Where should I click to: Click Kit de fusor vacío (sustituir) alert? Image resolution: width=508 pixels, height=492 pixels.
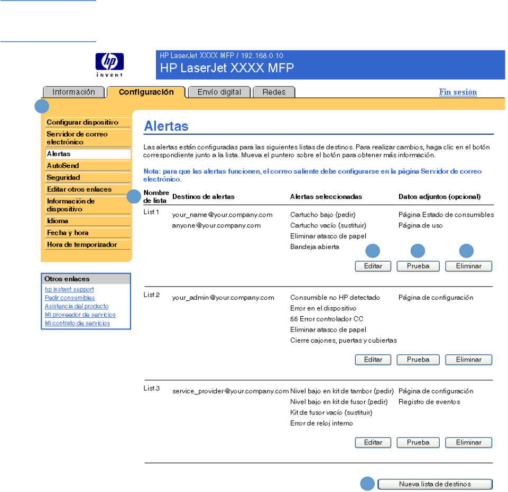coord(331,412)
